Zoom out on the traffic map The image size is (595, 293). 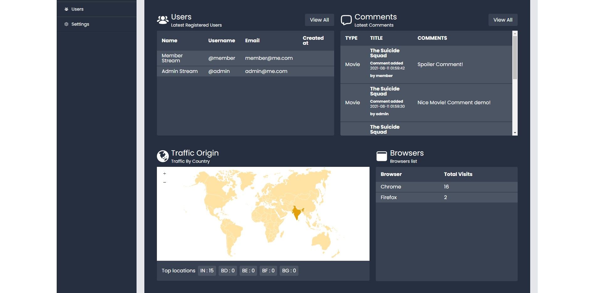164,182
